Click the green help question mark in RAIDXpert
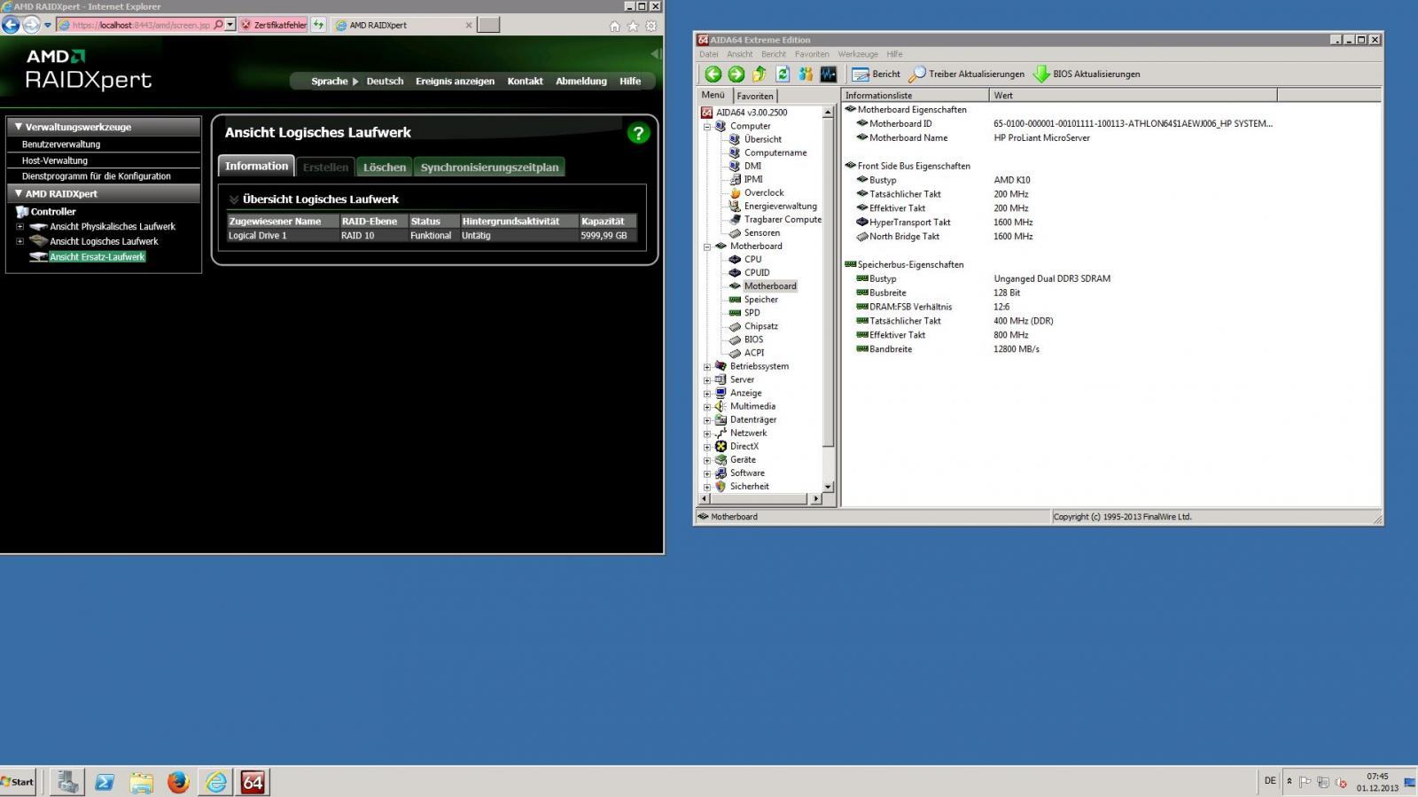This screenshot has height=797, width=1418. coord(638,133)
